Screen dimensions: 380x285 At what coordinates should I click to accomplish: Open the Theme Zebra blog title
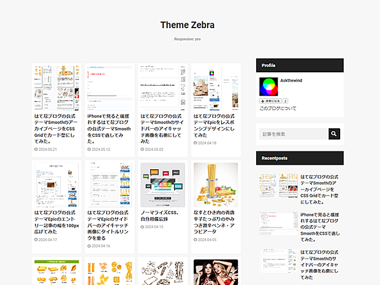188,25
